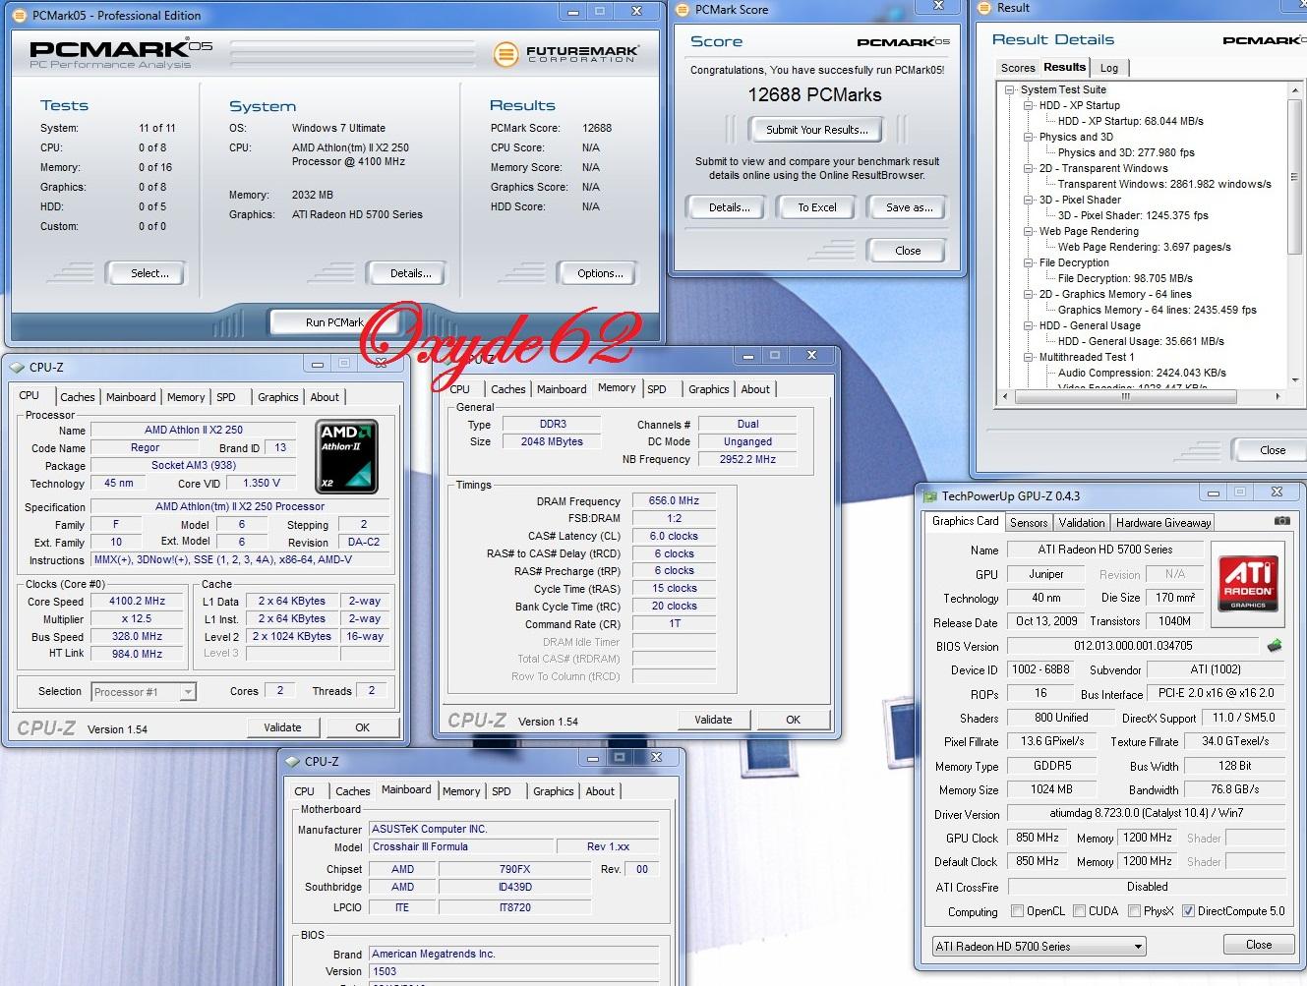1307x986 pixels.
Task: Click the Result window title icon
Action: coord(985,8)
